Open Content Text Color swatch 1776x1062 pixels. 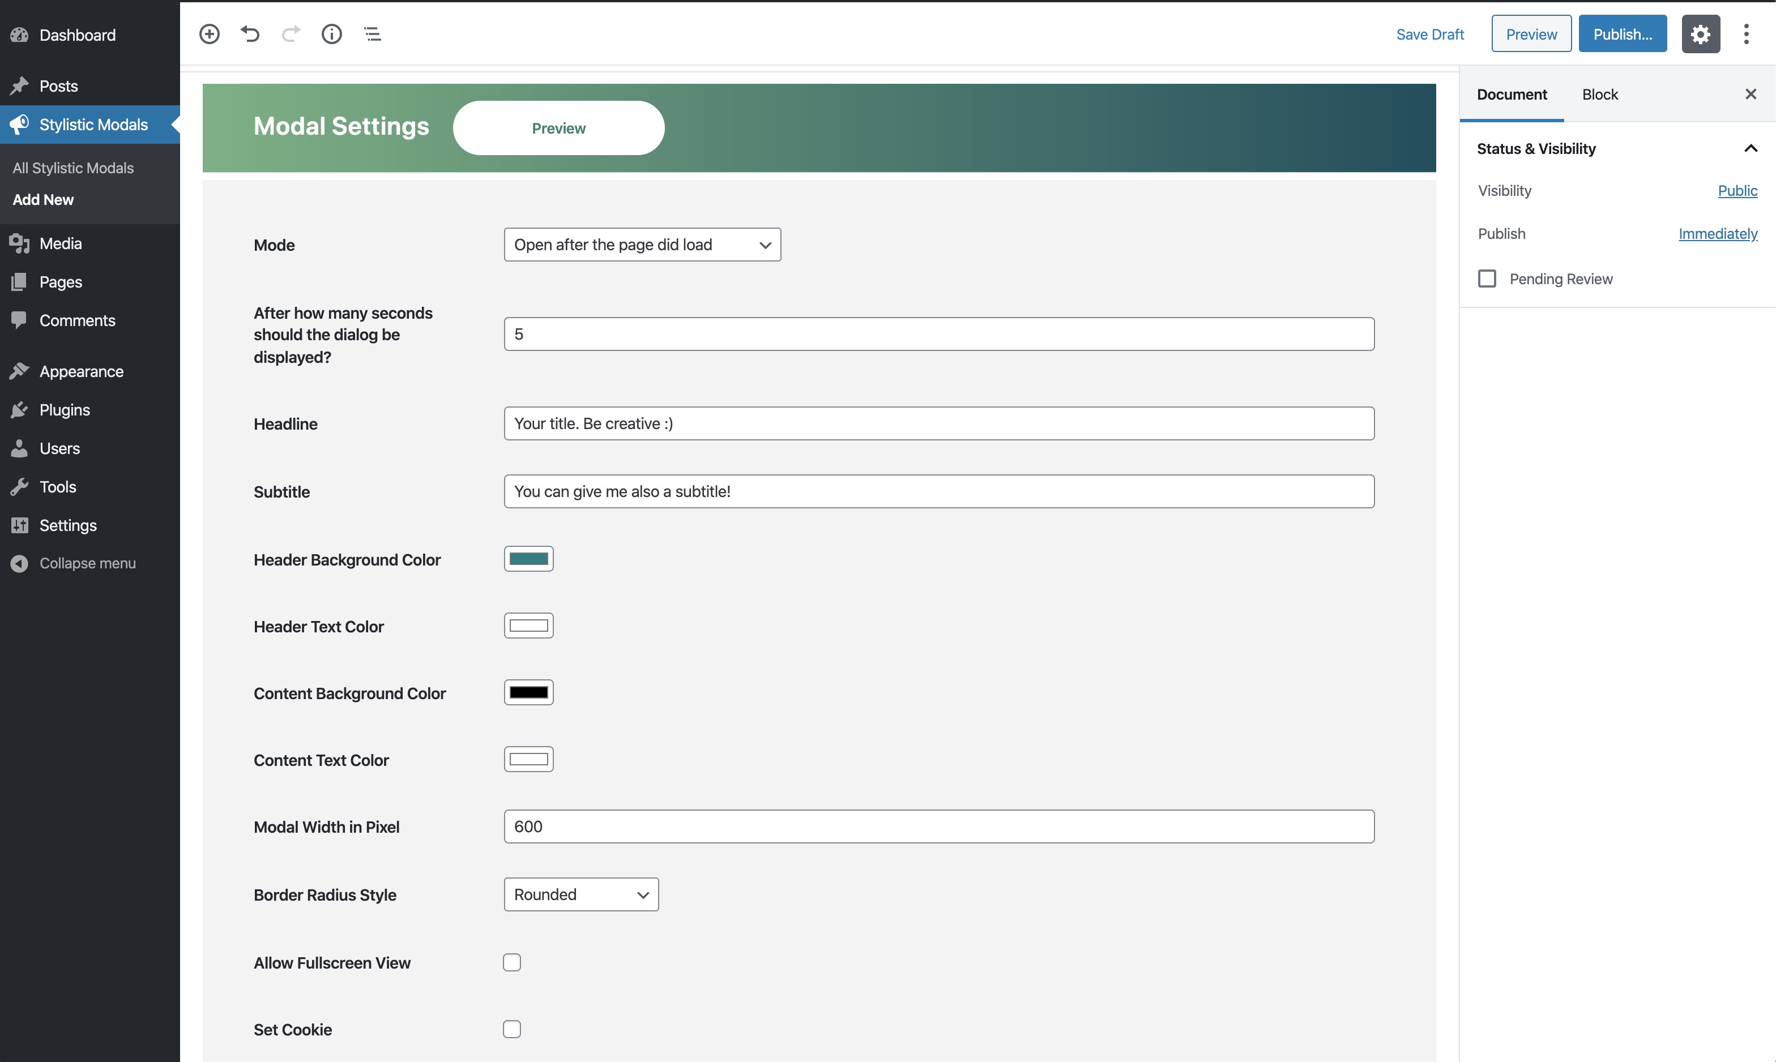click(x=528, y=759)
